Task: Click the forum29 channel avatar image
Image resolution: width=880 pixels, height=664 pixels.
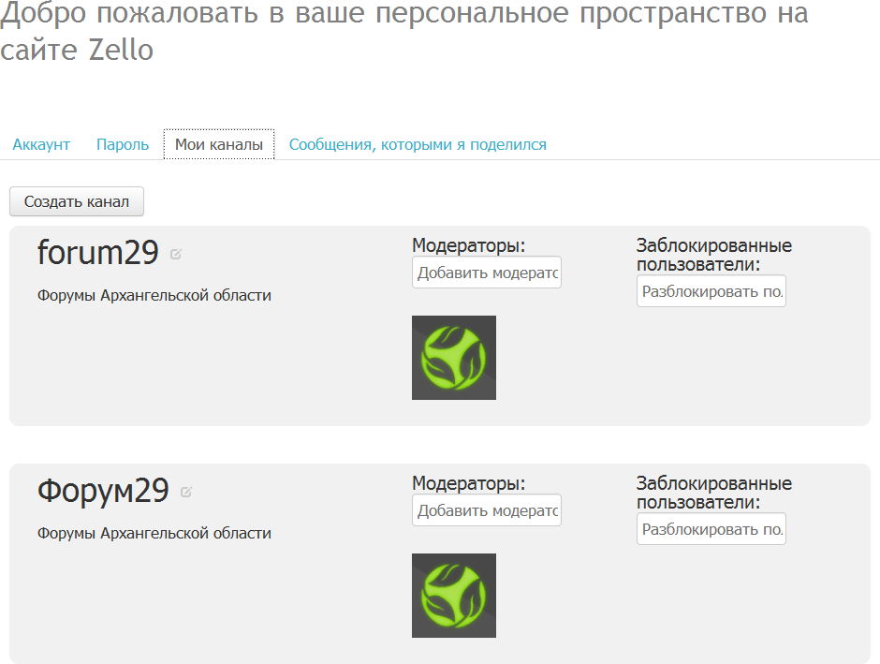Action: [x=454, y=358]
